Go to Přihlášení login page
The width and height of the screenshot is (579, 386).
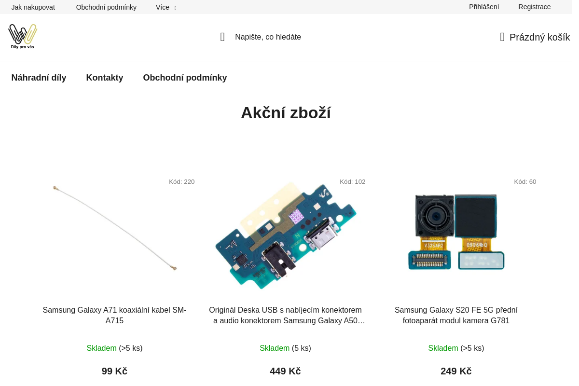[484, 7]
